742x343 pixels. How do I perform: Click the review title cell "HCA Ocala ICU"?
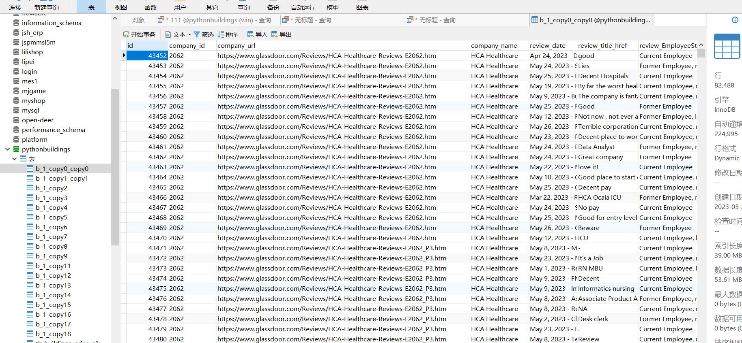607,197
